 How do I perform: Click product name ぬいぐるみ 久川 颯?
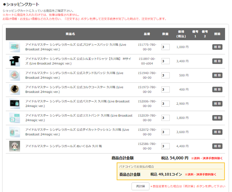coord(64,146)
